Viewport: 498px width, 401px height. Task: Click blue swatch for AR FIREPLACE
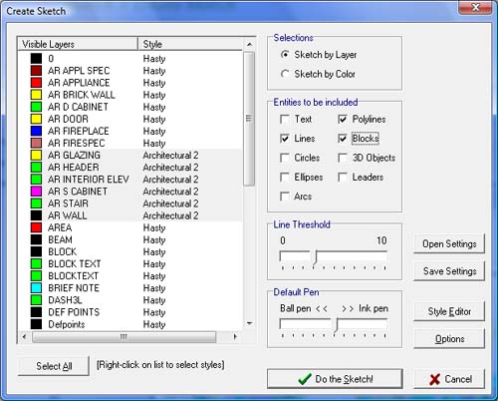point(36,131)
